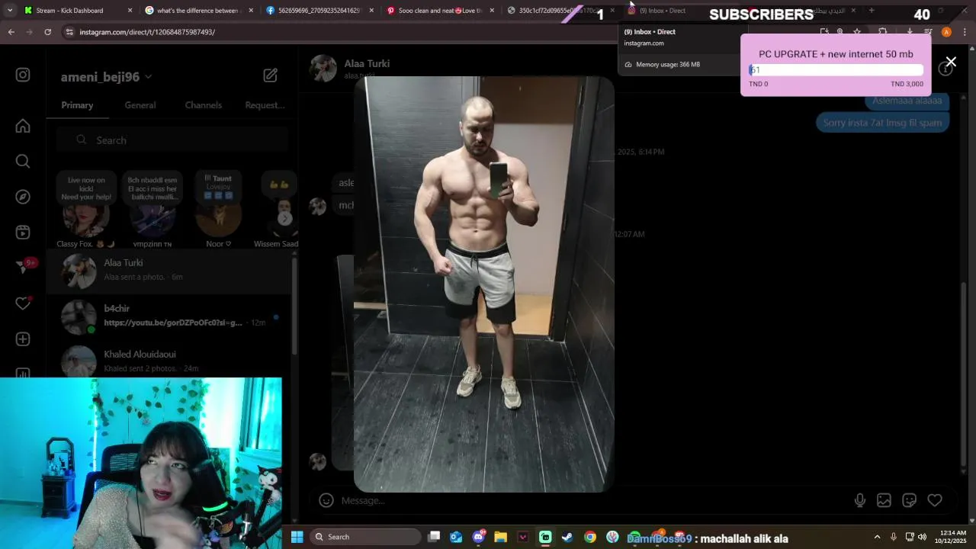This screenshot has height=549, width=976.
Task: Click Task View on the taskbar
Action: click(x=434, y=537)
